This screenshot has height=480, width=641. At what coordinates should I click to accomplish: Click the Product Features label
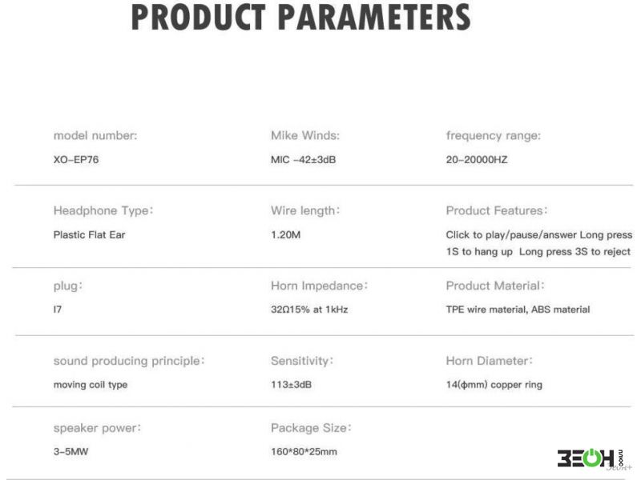tap(496, 210)
